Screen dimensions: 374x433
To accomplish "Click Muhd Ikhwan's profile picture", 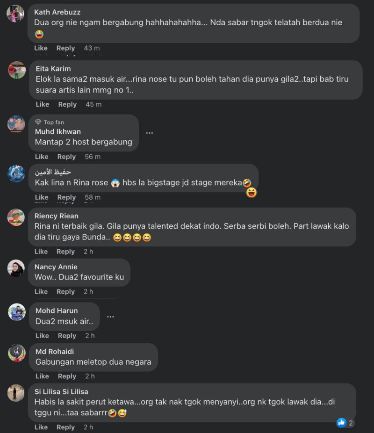I will 16,125.
